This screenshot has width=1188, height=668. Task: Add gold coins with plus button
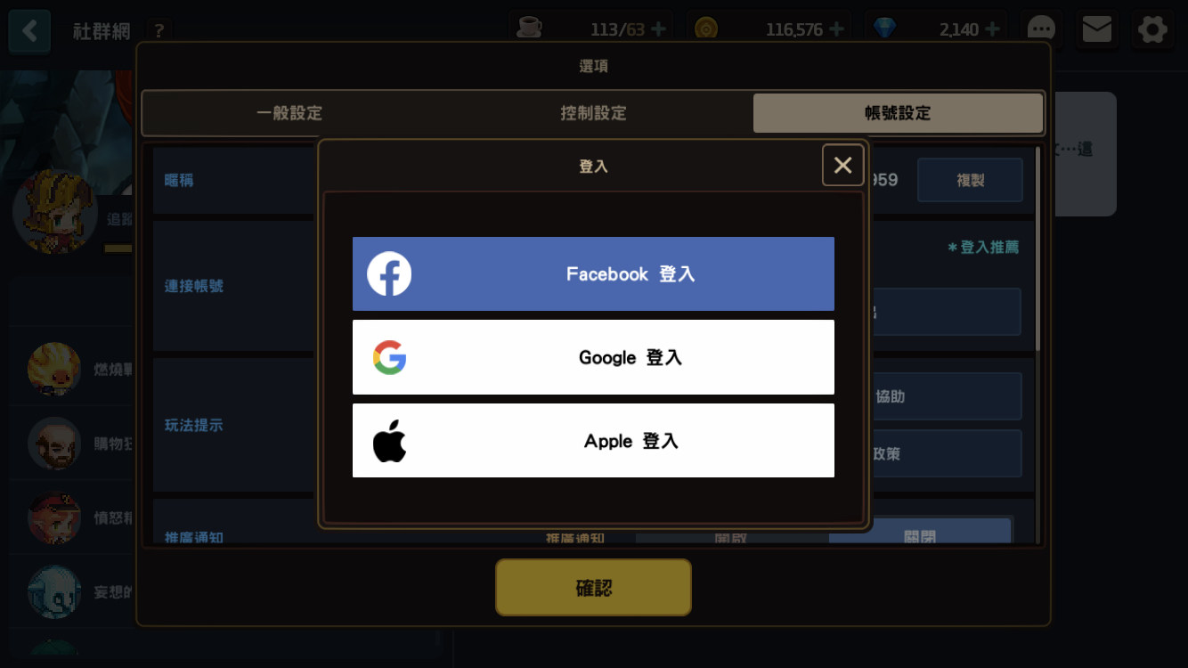836,29
